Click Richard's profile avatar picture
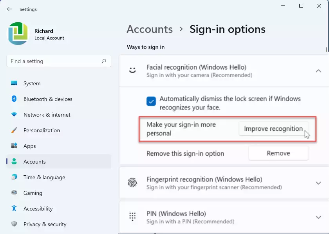 [x=18, y=34]
